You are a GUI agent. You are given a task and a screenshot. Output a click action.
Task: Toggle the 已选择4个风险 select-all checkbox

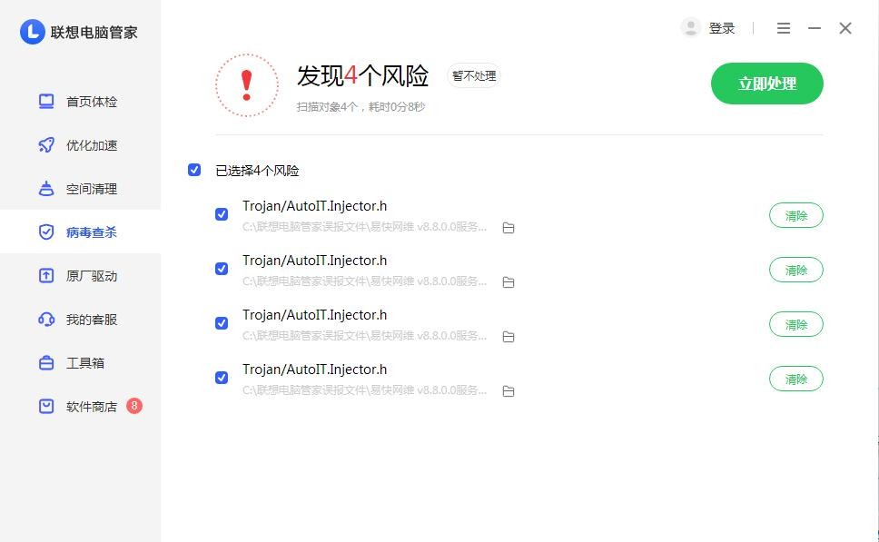pyautogui.click(x=194, y=170)
